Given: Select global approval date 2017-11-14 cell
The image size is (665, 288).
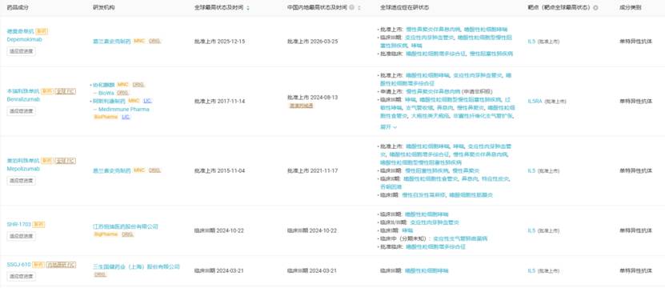Looking at the screenshot, I should pyautogui.click(x=220, y=102).
